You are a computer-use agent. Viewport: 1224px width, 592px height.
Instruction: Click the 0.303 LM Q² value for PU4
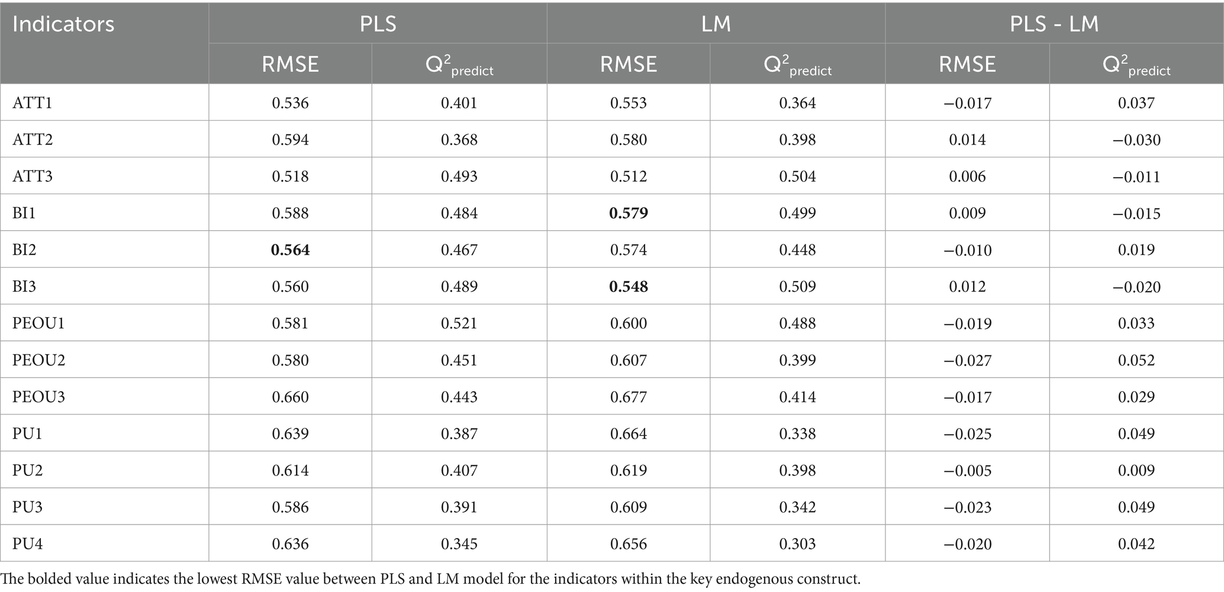797,543
